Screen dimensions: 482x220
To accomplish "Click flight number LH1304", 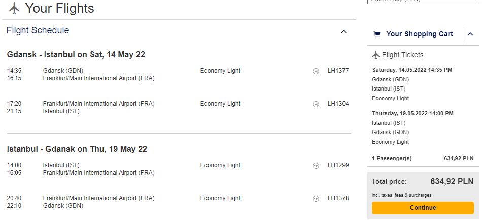I will point(338,104).
